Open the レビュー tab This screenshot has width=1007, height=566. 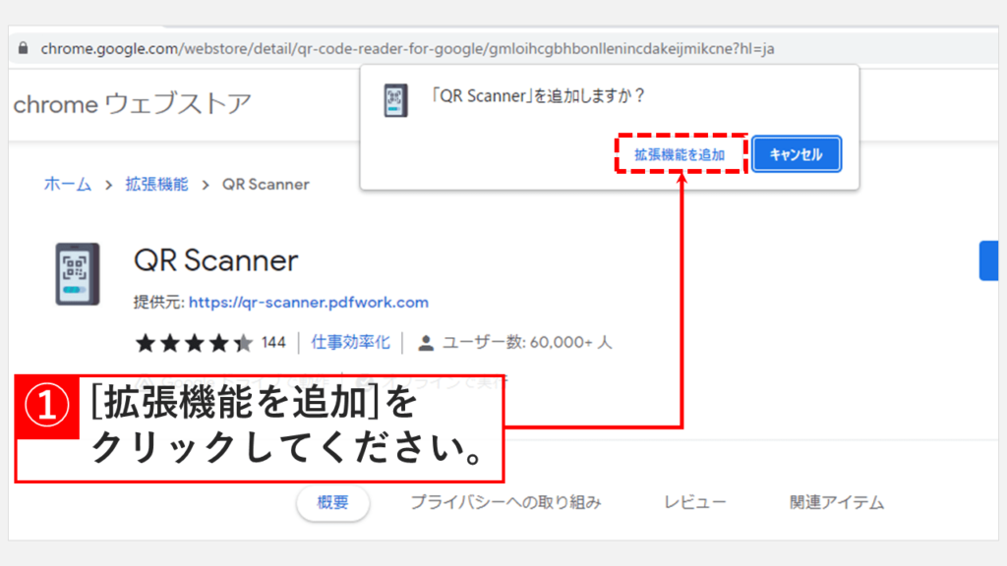point(695,502)
